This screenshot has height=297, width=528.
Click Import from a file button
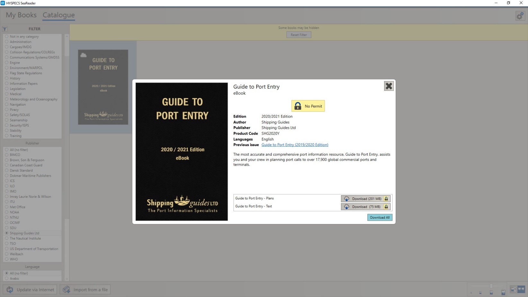pyautogui.click(x=85, y=290)
